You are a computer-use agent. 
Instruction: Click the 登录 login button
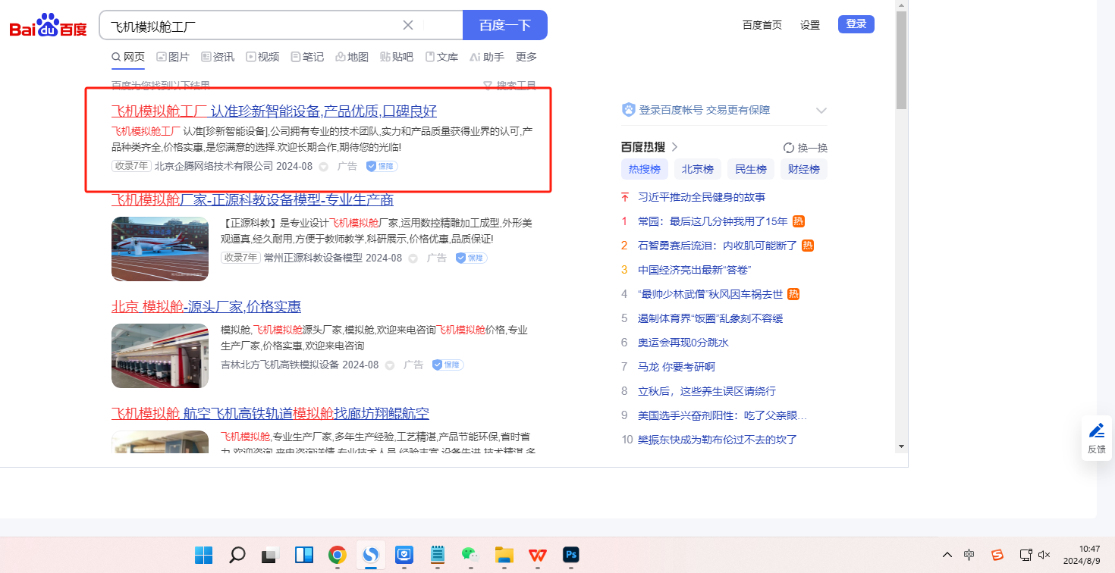[856, 24]
